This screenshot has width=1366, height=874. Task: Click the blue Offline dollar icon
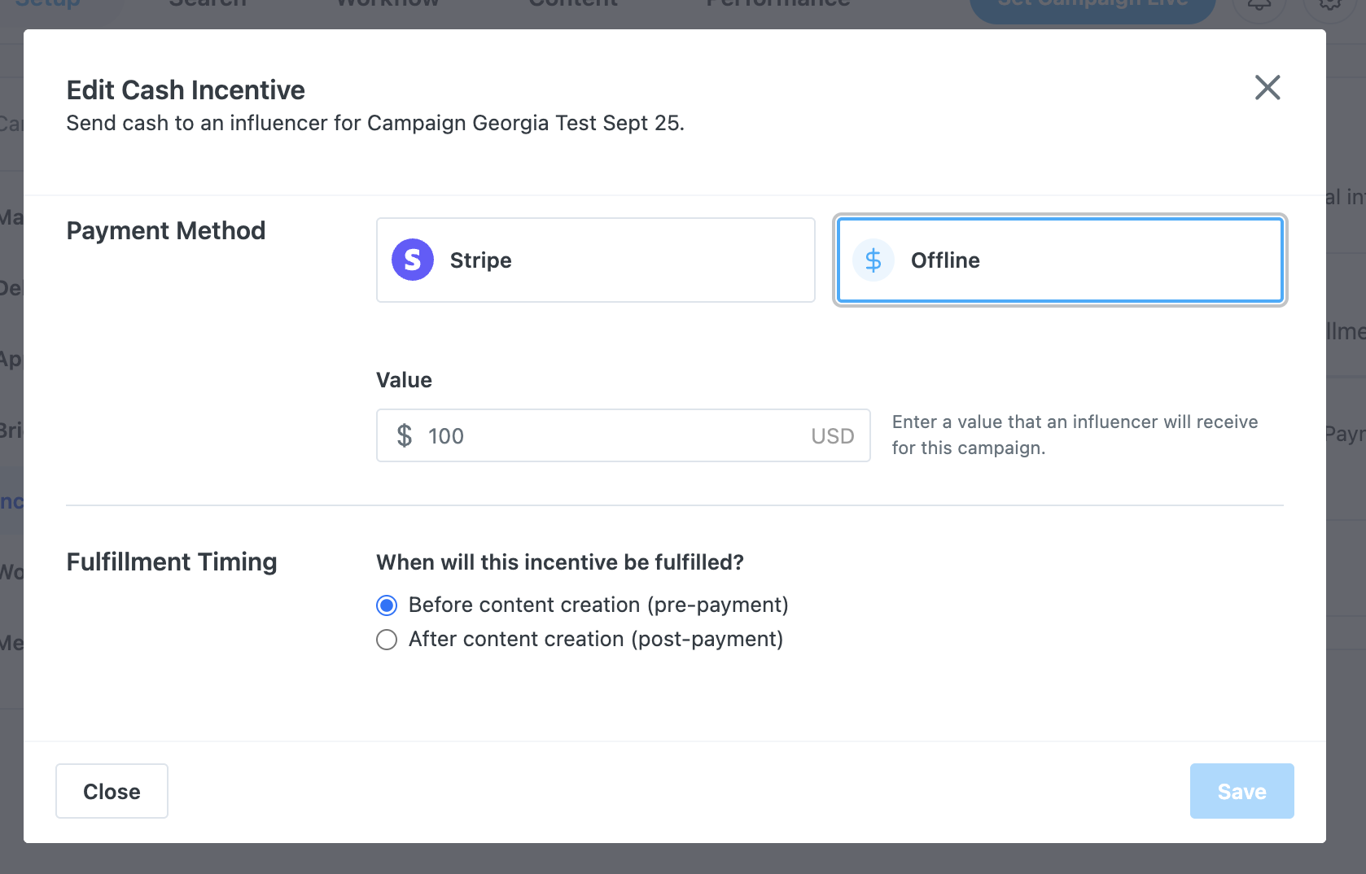pyautogui.click(x=873, y=260)
